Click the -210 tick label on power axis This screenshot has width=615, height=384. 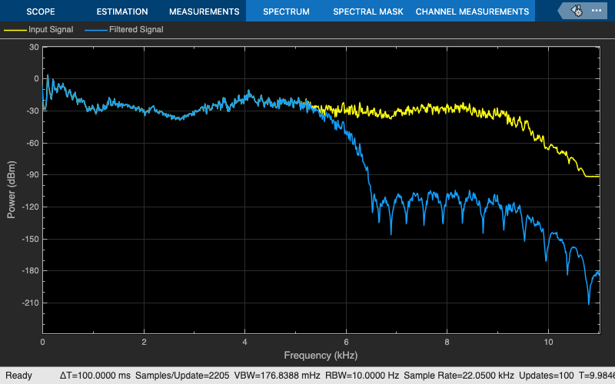tap(30, 303)
